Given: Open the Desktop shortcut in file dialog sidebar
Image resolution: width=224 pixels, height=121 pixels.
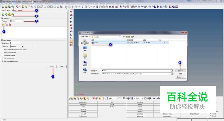Looking at the screenshot, I should 85,49.
